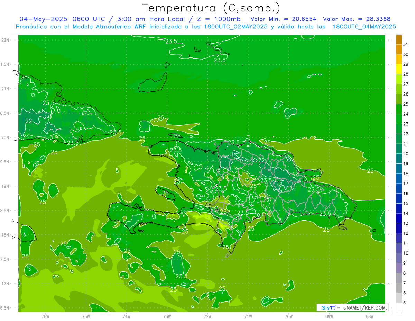Select the legend swatch between 27 and 28
This screenshot has height=321, width=415.
coord(399,79)
